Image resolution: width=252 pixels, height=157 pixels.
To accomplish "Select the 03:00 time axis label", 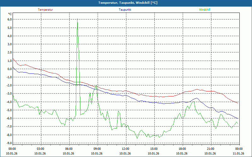I will [41, 149].
